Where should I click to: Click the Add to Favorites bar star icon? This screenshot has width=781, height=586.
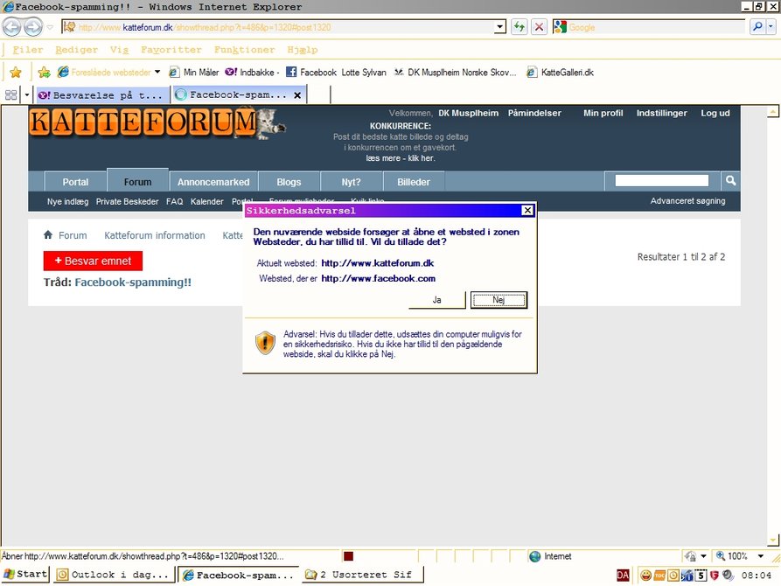point(45,73)
